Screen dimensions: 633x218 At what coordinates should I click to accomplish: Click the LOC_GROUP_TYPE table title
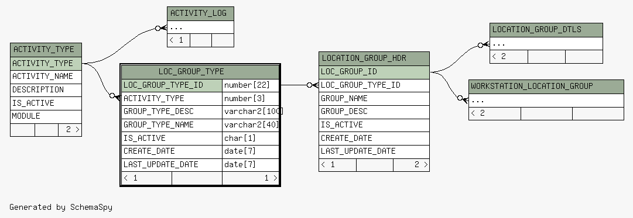tap(200, 72)
